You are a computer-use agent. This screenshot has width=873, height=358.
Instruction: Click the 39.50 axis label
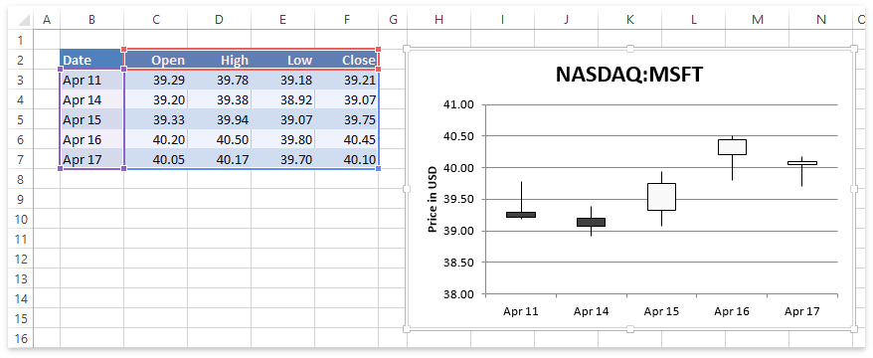(458, 199)
